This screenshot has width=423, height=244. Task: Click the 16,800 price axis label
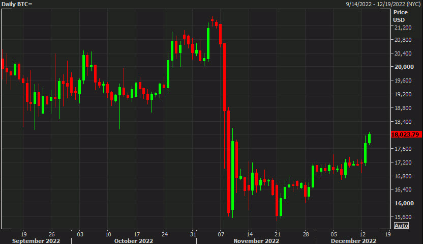[x=403, y=176]
